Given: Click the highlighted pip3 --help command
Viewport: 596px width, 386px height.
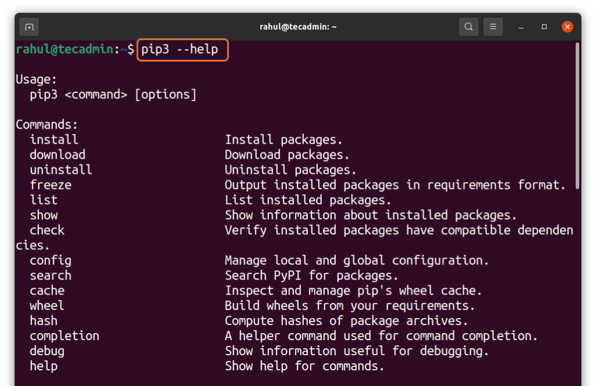Looking at the screenshot, I should click(x=182, y=50).
